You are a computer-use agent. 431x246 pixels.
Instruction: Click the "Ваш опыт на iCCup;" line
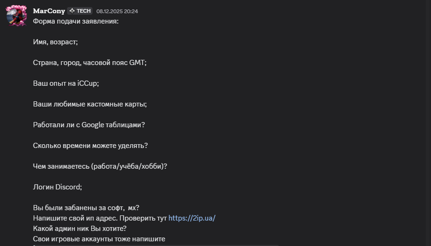(66, 83)
